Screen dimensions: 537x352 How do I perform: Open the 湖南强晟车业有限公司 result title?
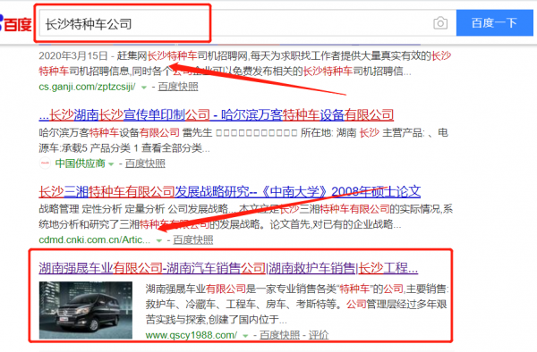pos(228,268)
